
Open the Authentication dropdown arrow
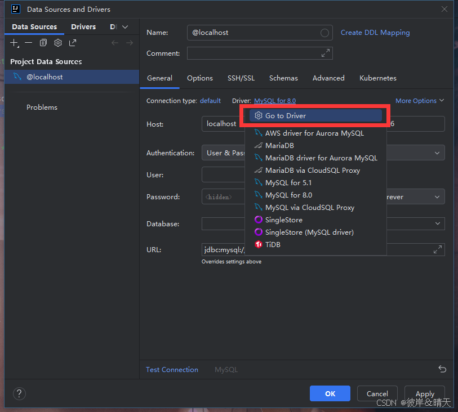pyautogui.click(x=437, y=153)
